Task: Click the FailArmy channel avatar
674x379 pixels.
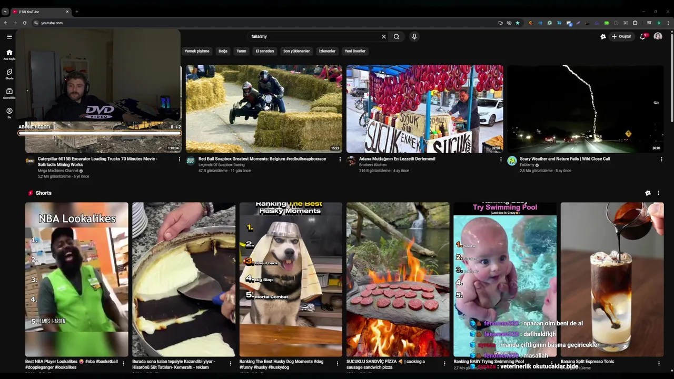Action: (x=512, y=161)
